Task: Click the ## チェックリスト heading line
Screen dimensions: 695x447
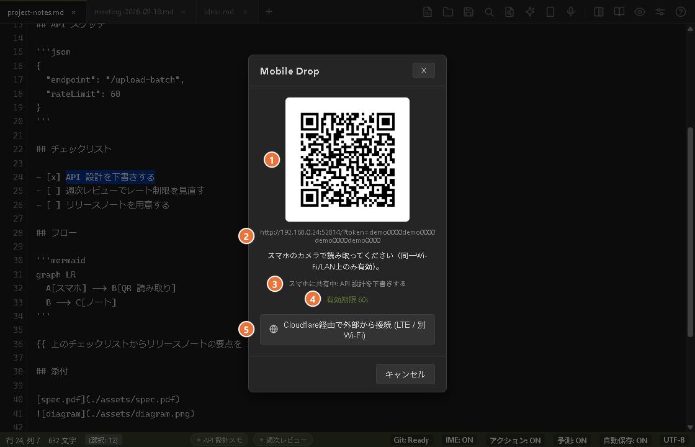Action: 74,149
